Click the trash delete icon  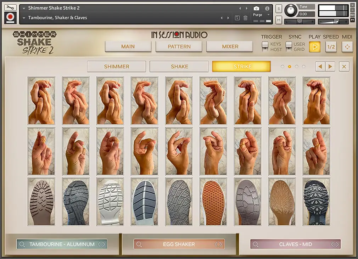245,18
